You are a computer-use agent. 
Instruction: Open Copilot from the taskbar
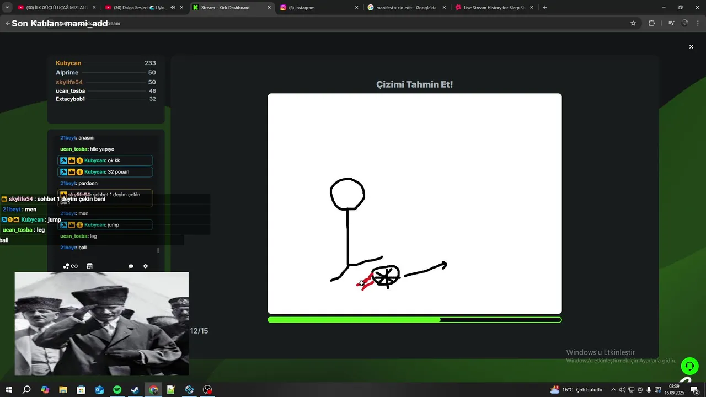coord(45,390)
